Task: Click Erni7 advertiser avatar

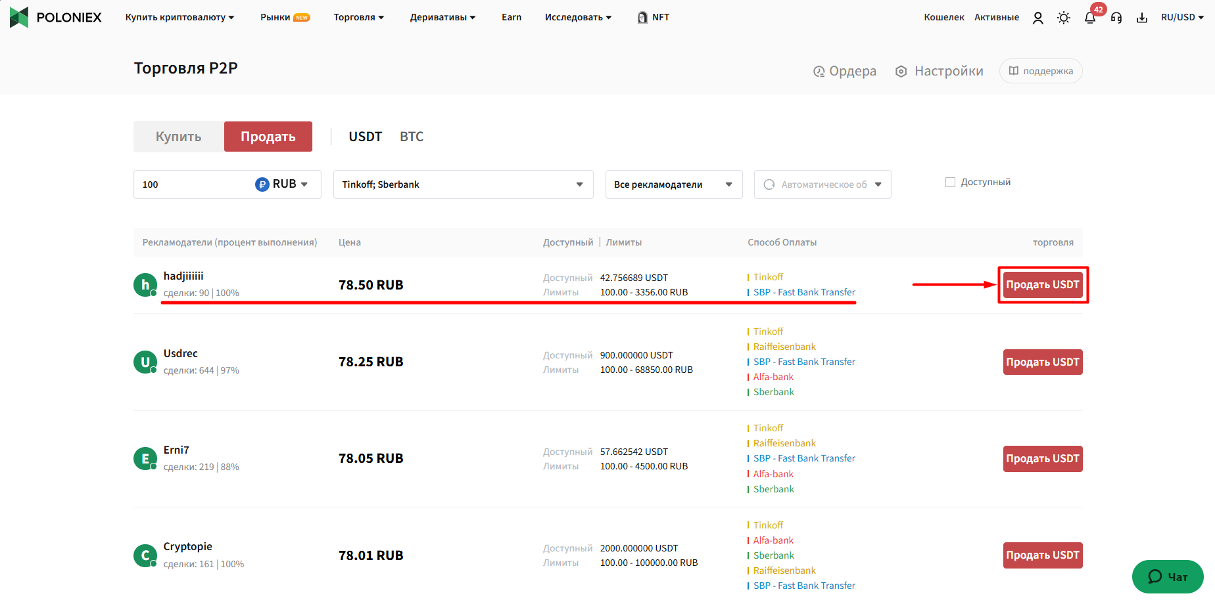Action: (145, 458)
